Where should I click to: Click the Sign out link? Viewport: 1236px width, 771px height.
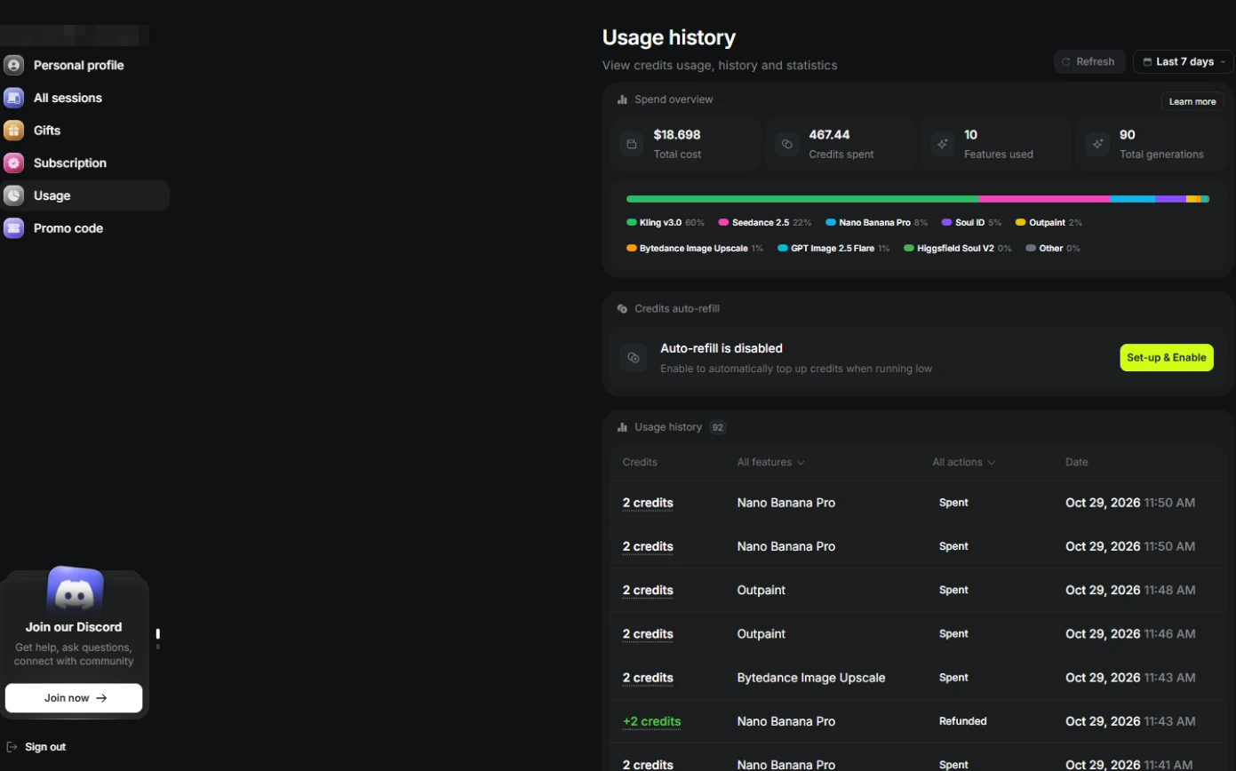pos(45,747)
